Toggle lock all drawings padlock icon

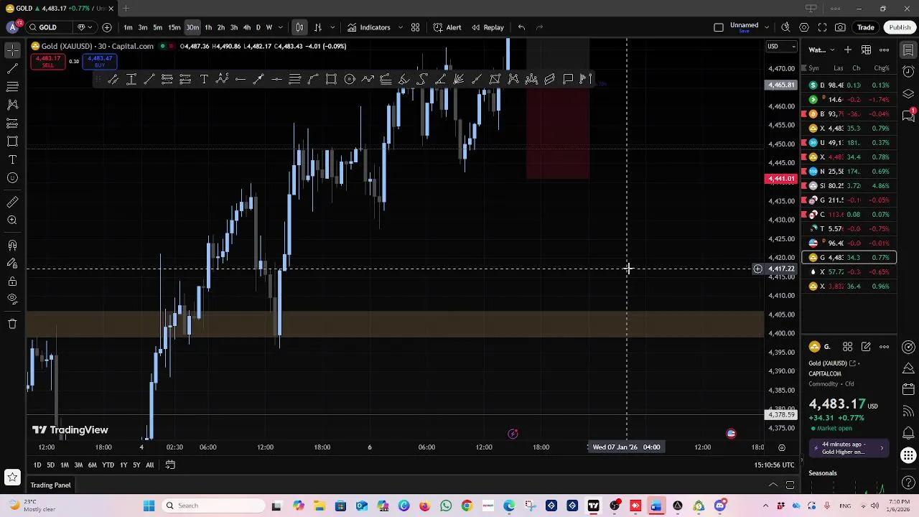click(12, 281)
